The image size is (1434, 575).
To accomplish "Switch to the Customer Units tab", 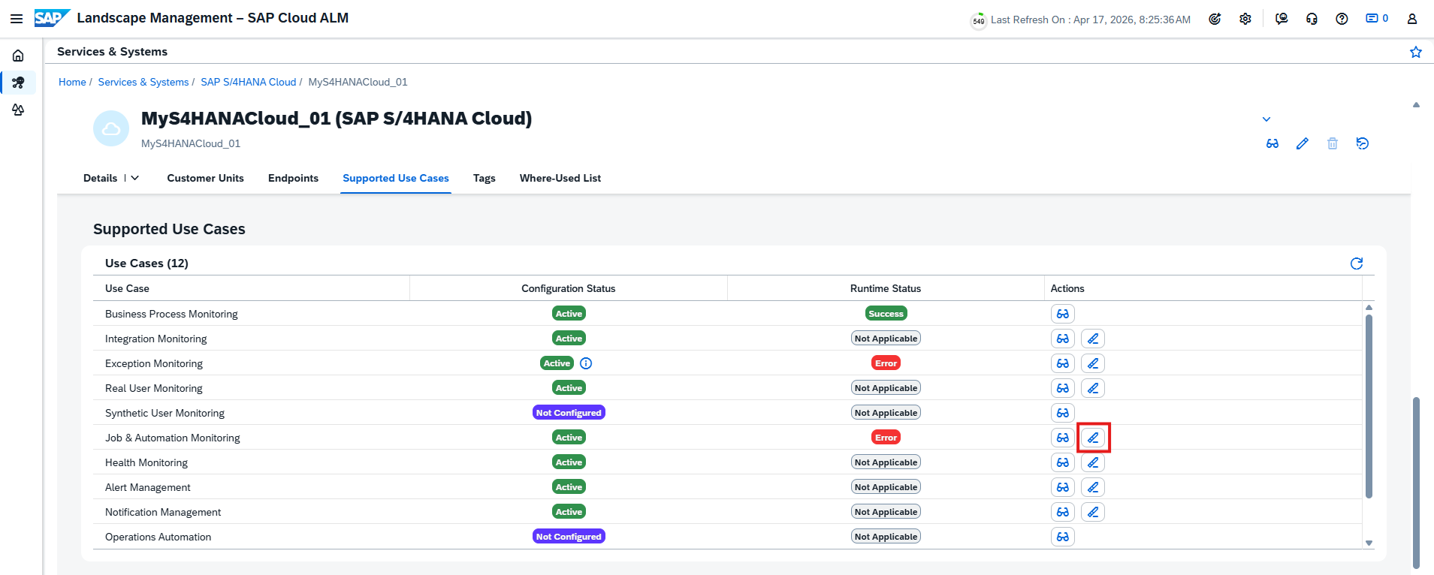I will tap(205, 178).
